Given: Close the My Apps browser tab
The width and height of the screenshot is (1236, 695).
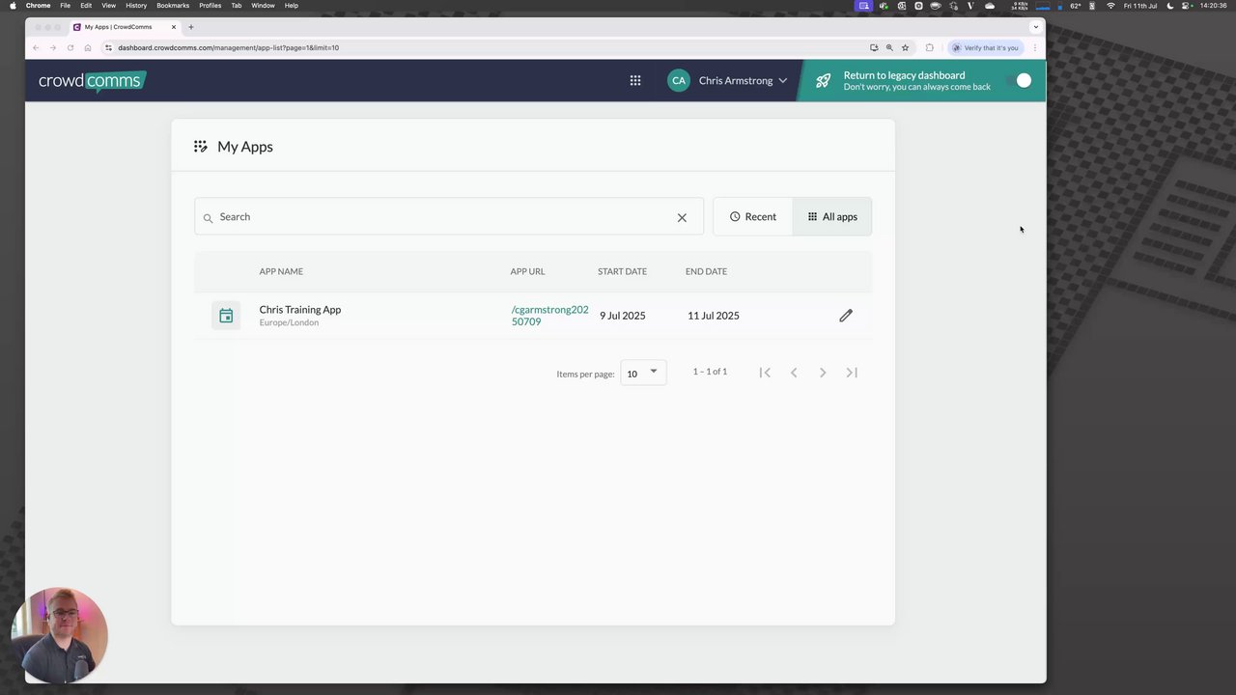Looking at the screenshot, I should pos(174,27).
